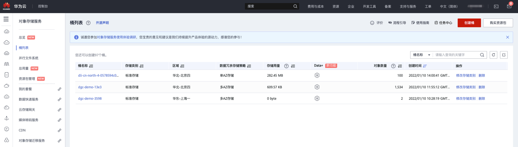518x147 pixels.
Task: Open 数据快递服务 sidebar link
Action: [29, 99]
